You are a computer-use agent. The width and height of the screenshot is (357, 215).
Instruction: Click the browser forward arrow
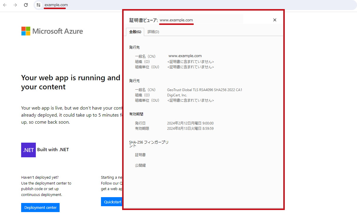point(15,5)
